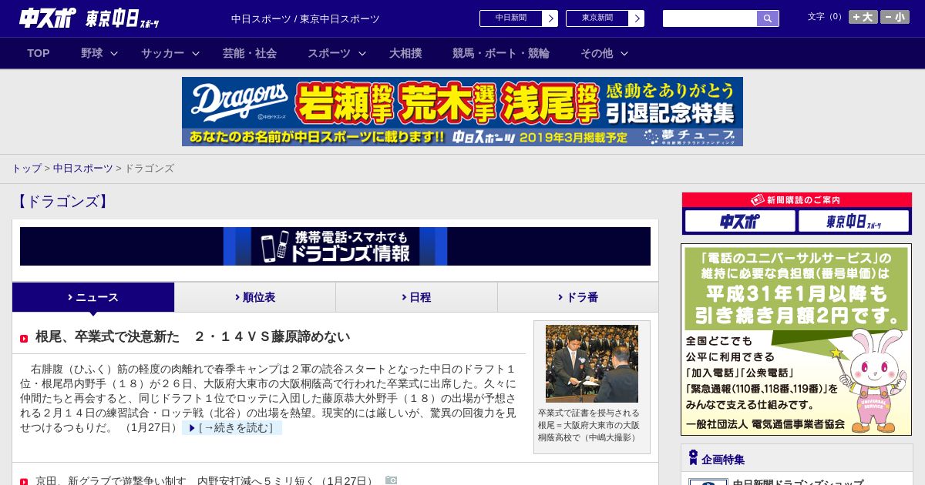Go to the TOP menu item
925x485 pixels.
click(x=39, y=53)
